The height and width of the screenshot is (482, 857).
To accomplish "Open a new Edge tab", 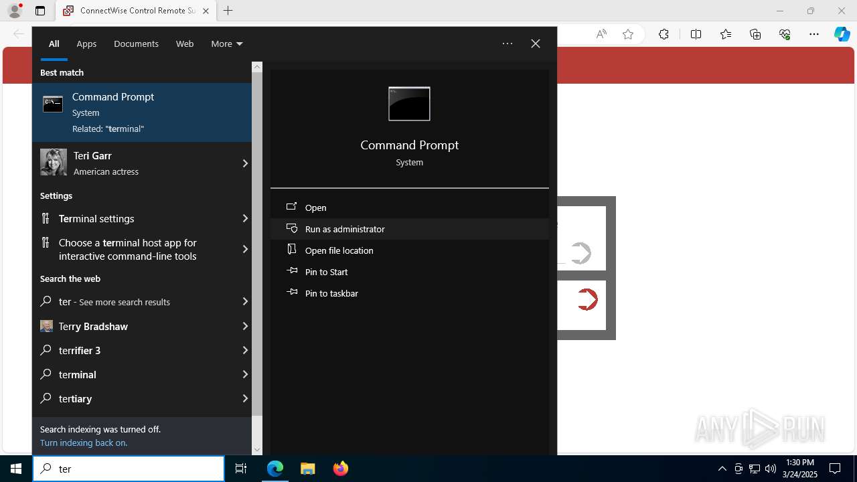I will [228, 11].
